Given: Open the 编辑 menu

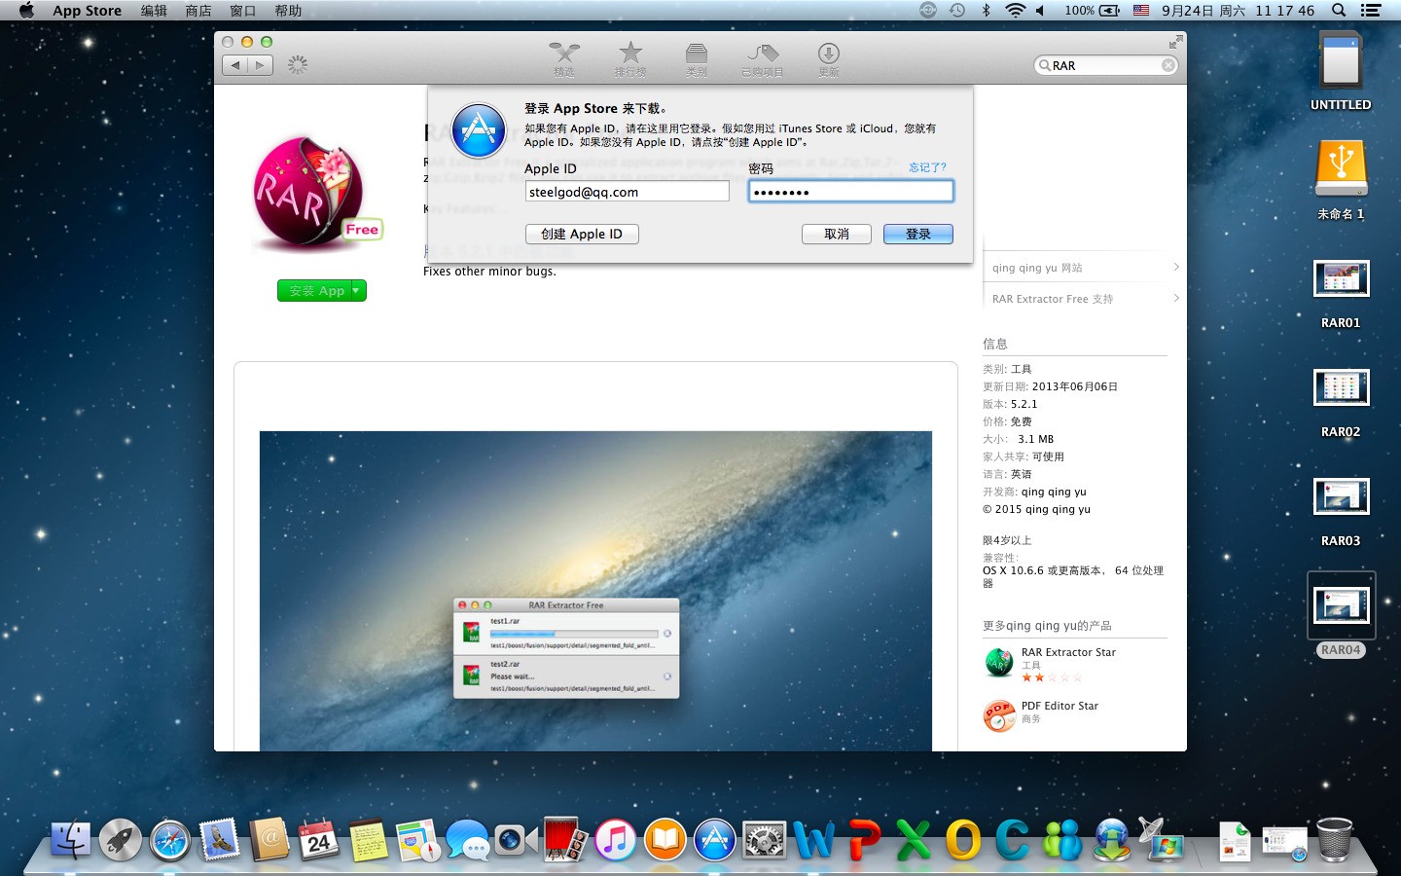Looking at the screenshot, I should point(154,11).
